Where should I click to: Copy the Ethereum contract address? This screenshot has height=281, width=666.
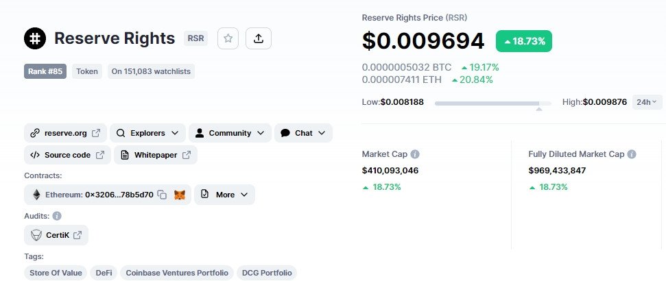[162, 195]
